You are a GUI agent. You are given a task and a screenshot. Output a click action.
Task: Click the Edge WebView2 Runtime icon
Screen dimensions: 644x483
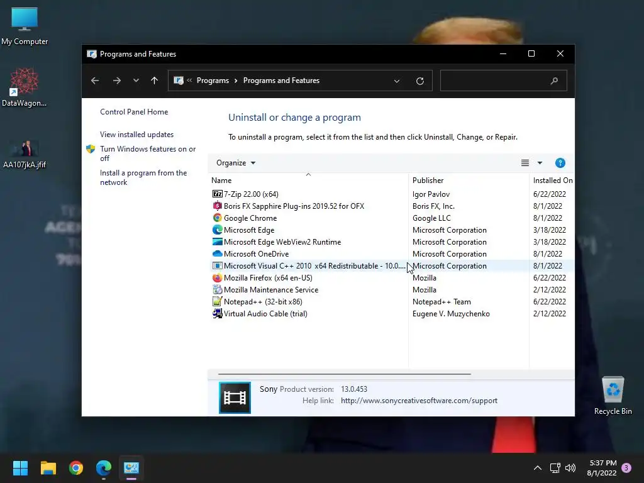217,241
